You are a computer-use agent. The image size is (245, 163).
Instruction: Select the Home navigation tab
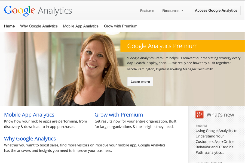[10, 26]
